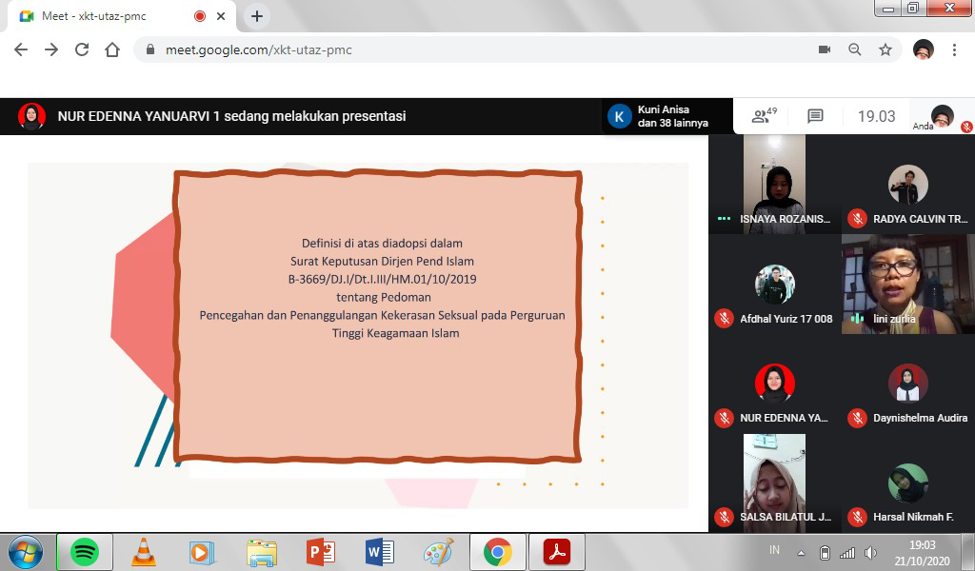Open the meeting chat panel
The image size is (975, 571).
coord(815,116)
